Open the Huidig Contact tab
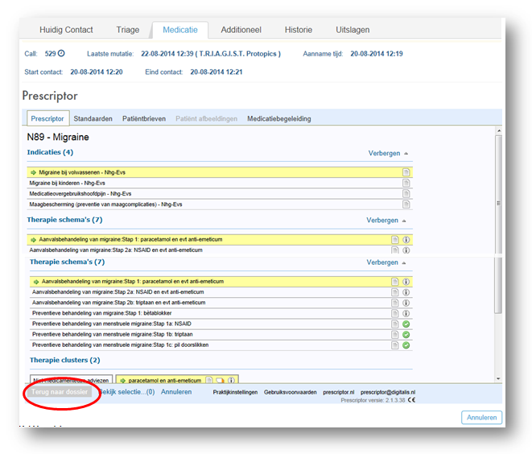This screenshot has height=454, width=532. tap(66, 30)
